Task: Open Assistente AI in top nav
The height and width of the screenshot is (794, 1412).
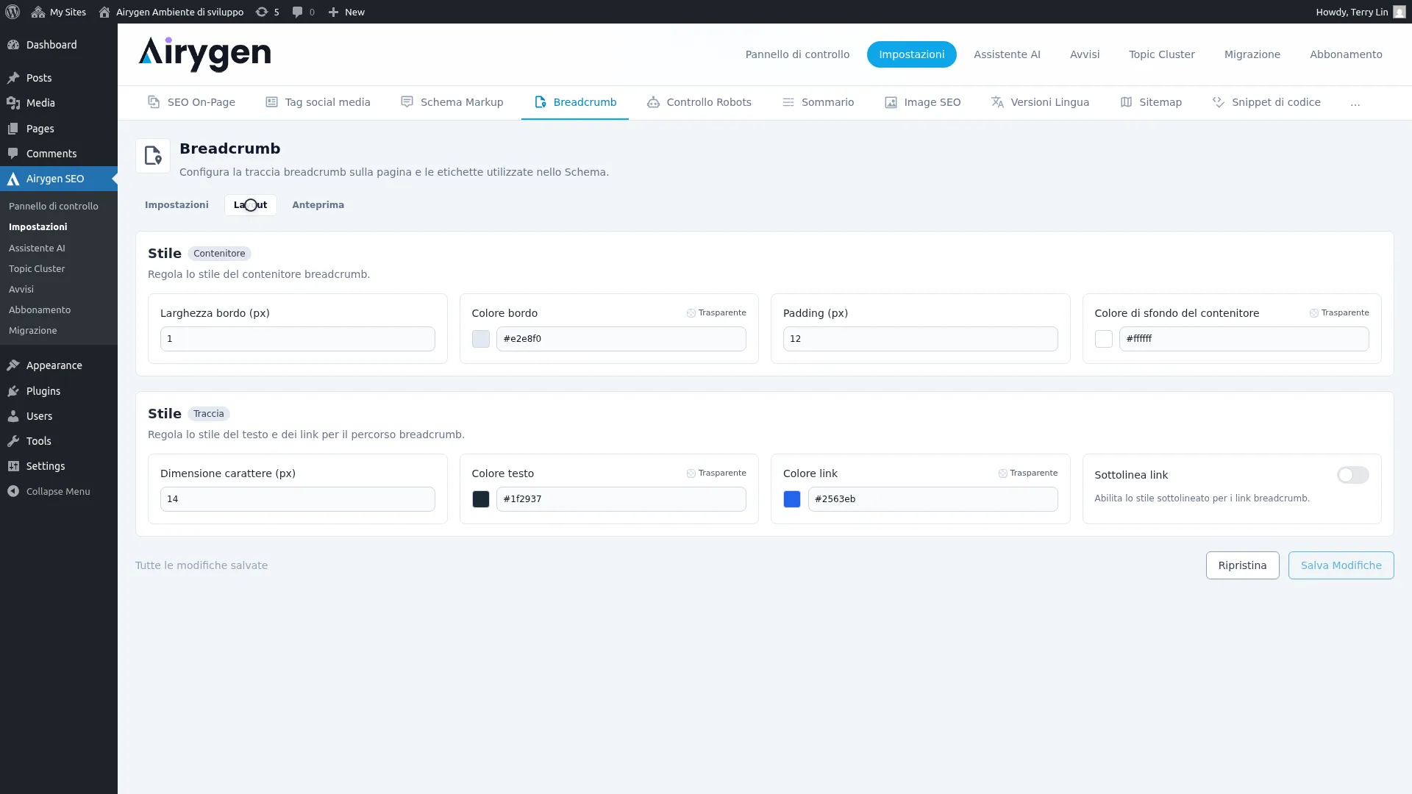Action: click(x=1007, y=54)
